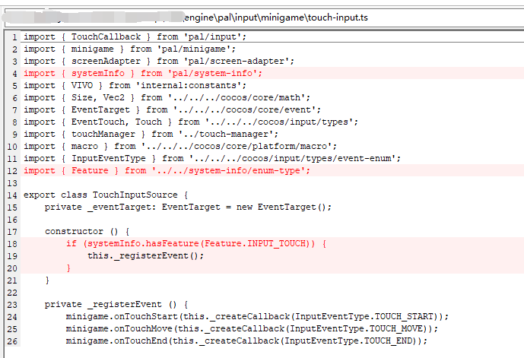Click the EventTarget import on line 7
The width and height of the screenshot is (524, 358).
click(x=172, y=110)
